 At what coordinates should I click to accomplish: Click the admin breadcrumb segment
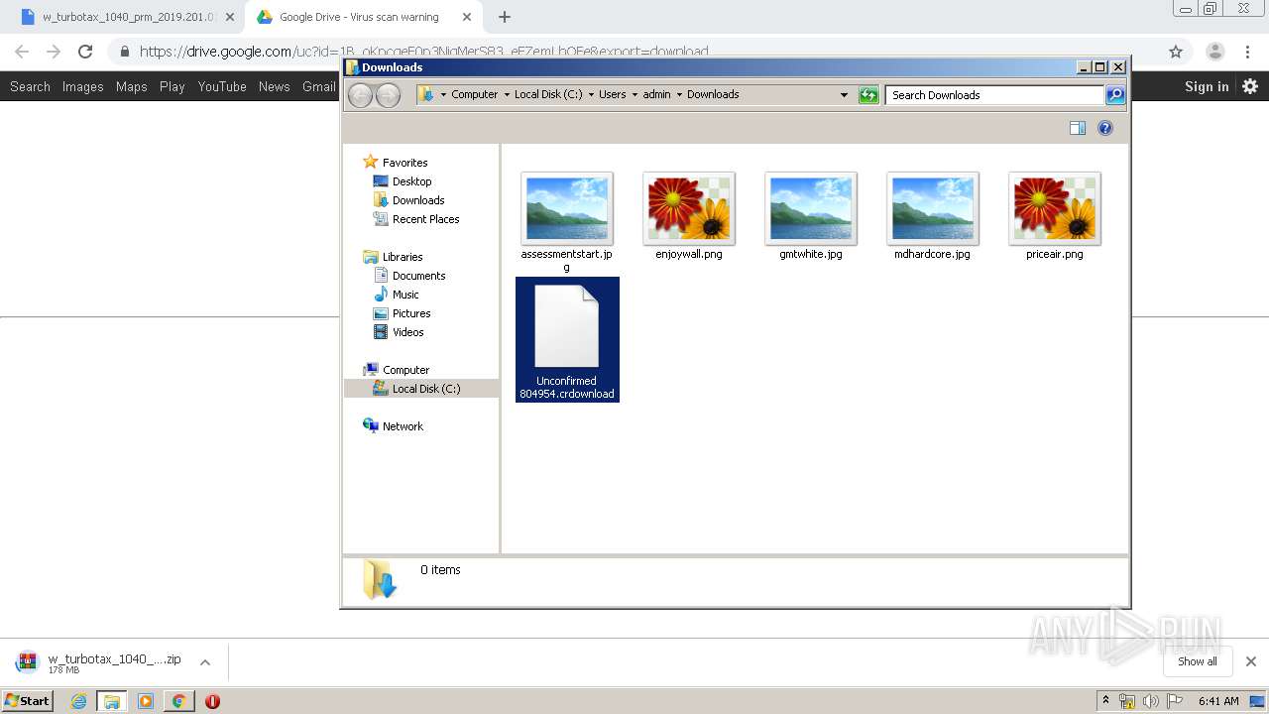(x=656, y=95)
